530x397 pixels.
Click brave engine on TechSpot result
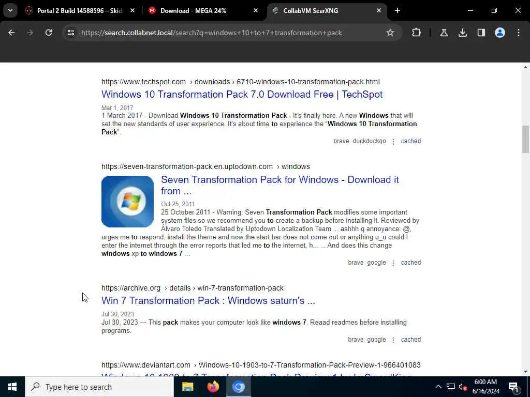click(x=341, y=141)
